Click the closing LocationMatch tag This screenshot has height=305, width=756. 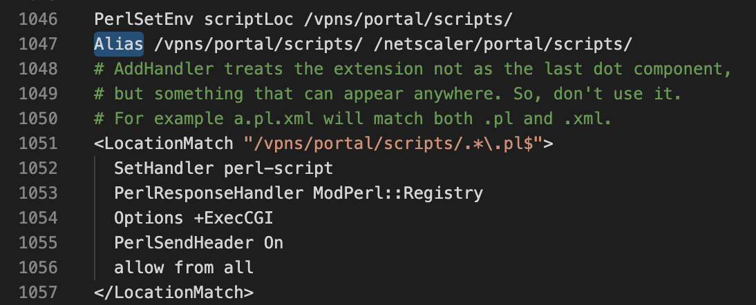[173, 292]
